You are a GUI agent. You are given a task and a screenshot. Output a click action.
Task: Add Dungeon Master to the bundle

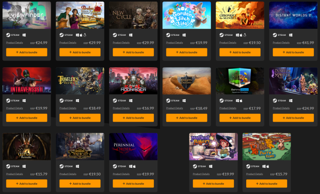pos(293,118)
